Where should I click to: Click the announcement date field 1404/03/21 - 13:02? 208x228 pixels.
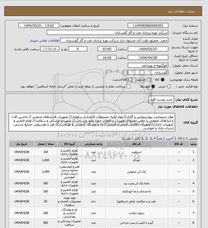coord(39,25)
